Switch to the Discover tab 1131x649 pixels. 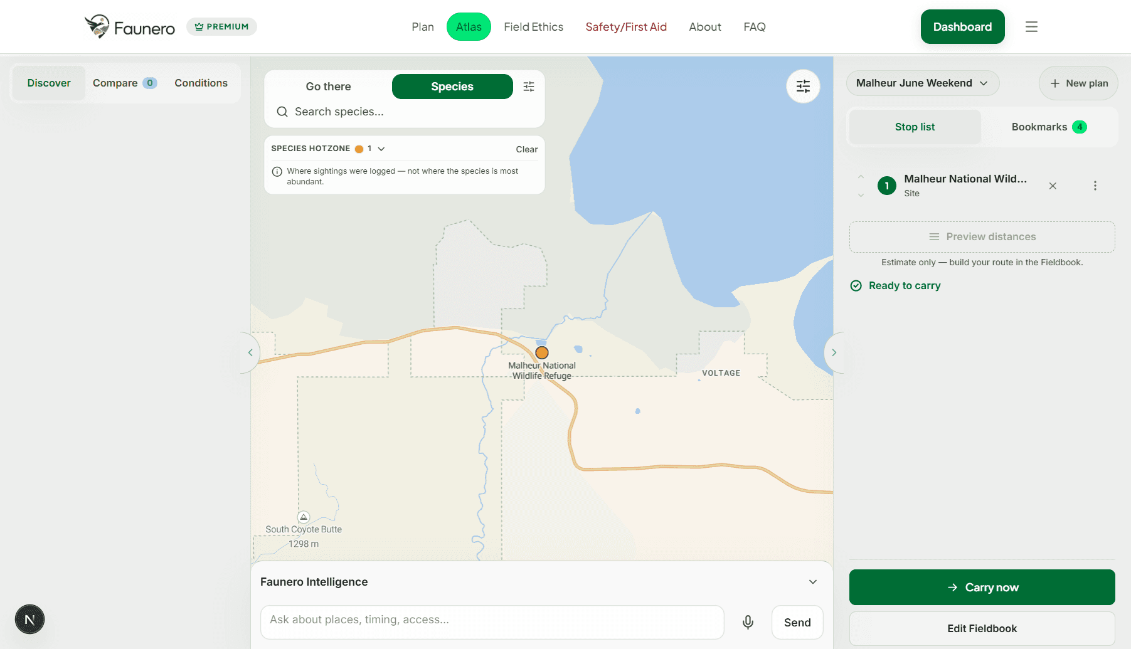pyautogui.click(x=49, y=83)
